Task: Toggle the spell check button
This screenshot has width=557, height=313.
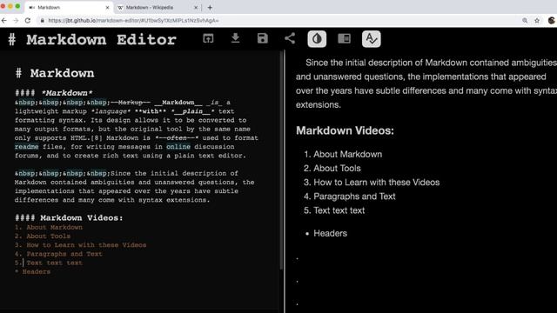Action: click(x=372, y=38)
